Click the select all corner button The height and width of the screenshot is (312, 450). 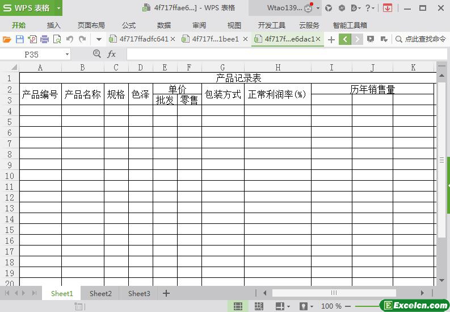click(x=13, y=67)
